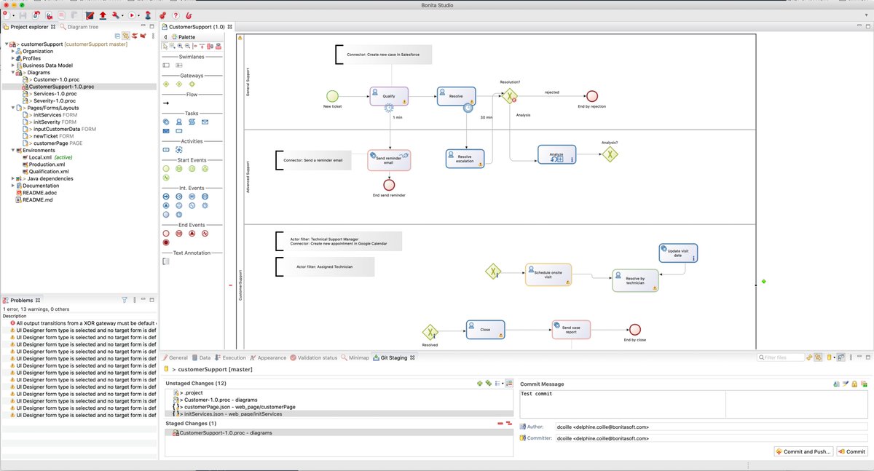Click the question mark Help toolbar icon

[x=176, y=15]
